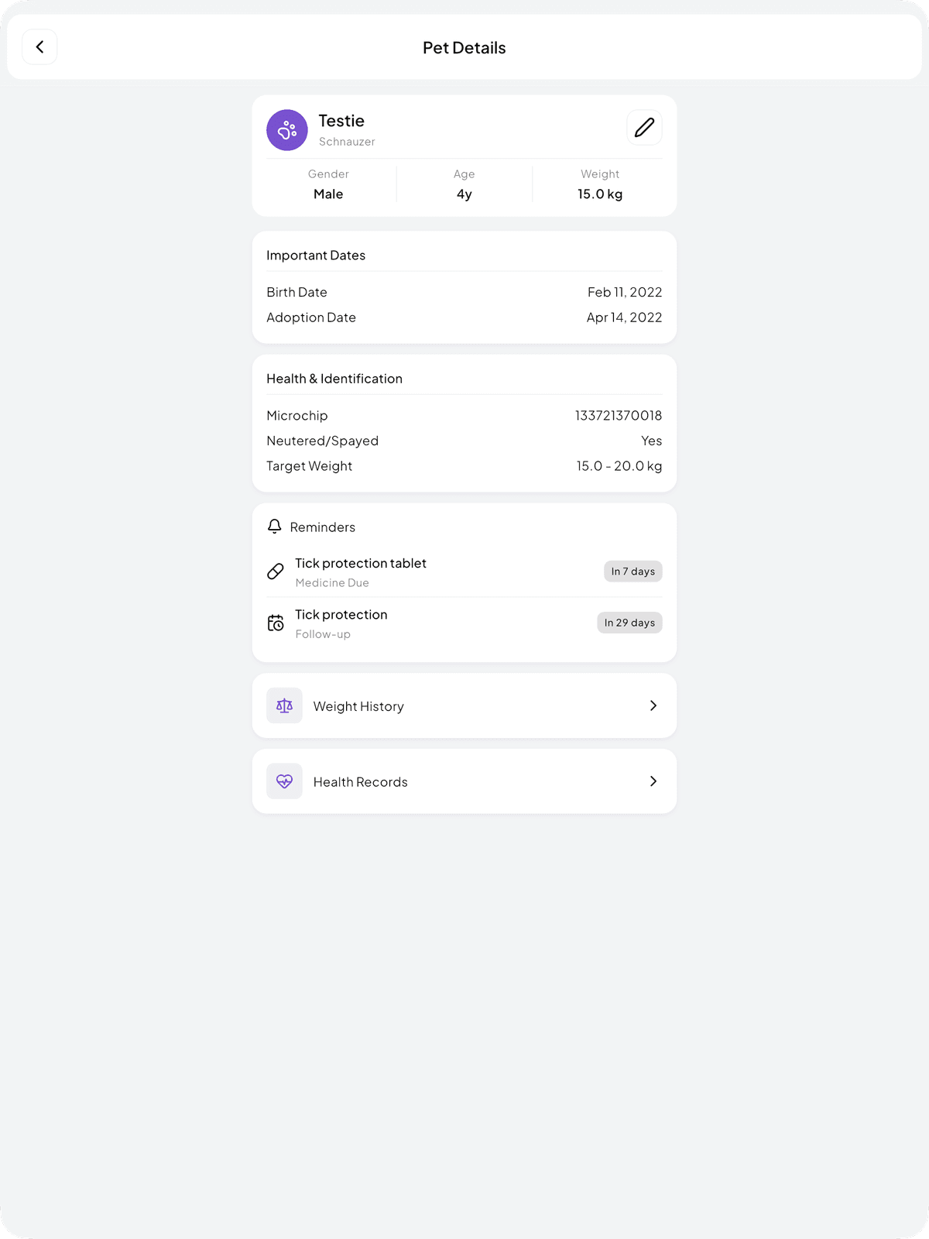Click the calendar clock icon for Tick protection follow-up
This screenshot has width=929, height=1239.
coord(276,623)
